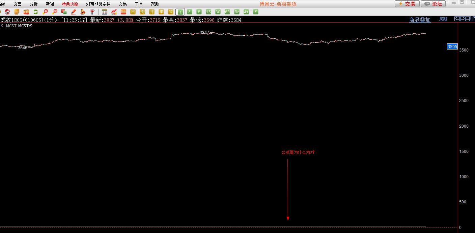Image resolution: width=475 pixels, height=233 pixels.
Task: Open the alert bell icon
Action: coord(83,12)
